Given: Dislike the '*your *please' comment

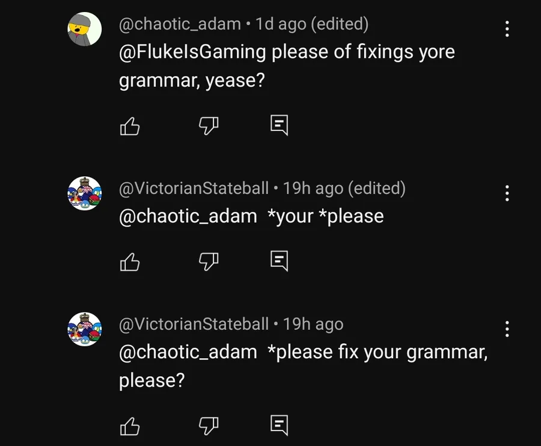Looking at the screenshot, I should pyautogui.click(x=208, y=261).
